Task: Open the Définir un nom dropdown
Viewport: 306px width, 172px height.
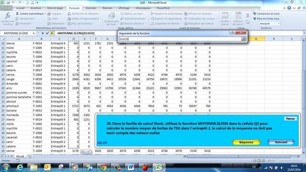Action: (132, 14)
